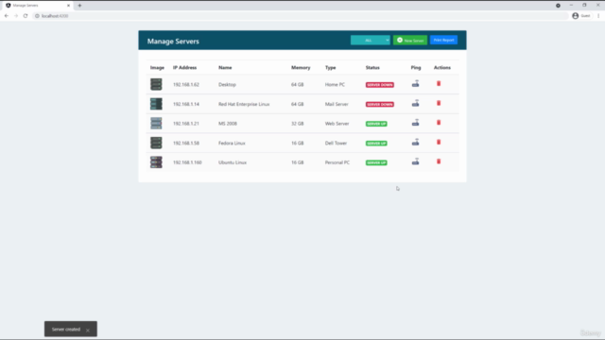Click the Status column header
605x340 pixels.
(372, 67)
